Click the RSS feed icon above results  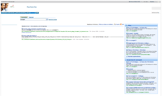pos(121,24)
